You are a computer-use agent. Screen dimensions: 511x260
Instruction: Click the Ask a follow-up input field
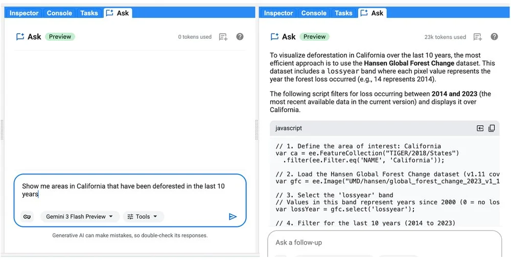coord(385,243)
